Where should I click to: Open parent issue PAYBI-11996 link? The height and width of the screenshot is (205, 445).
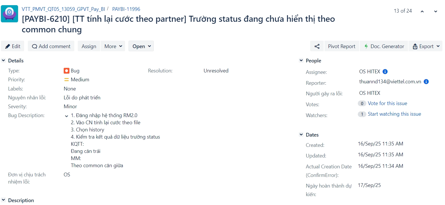[126, 9]
